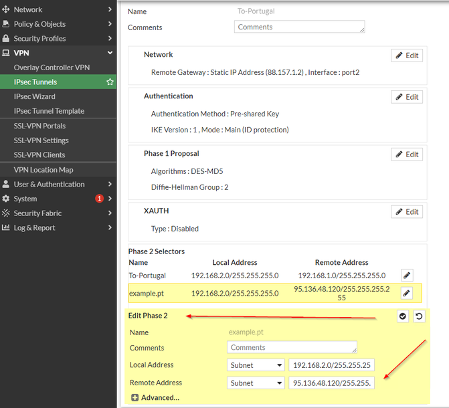Expand the Advanced... options link

(x=160, y=398)
